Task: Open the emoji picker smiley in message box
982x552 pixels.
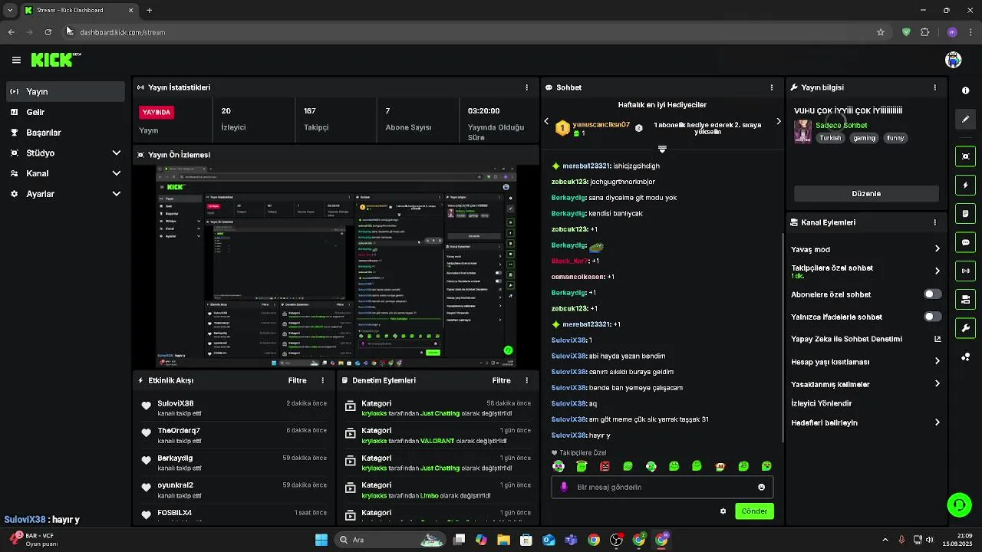Action: click(x=761, y=487)
